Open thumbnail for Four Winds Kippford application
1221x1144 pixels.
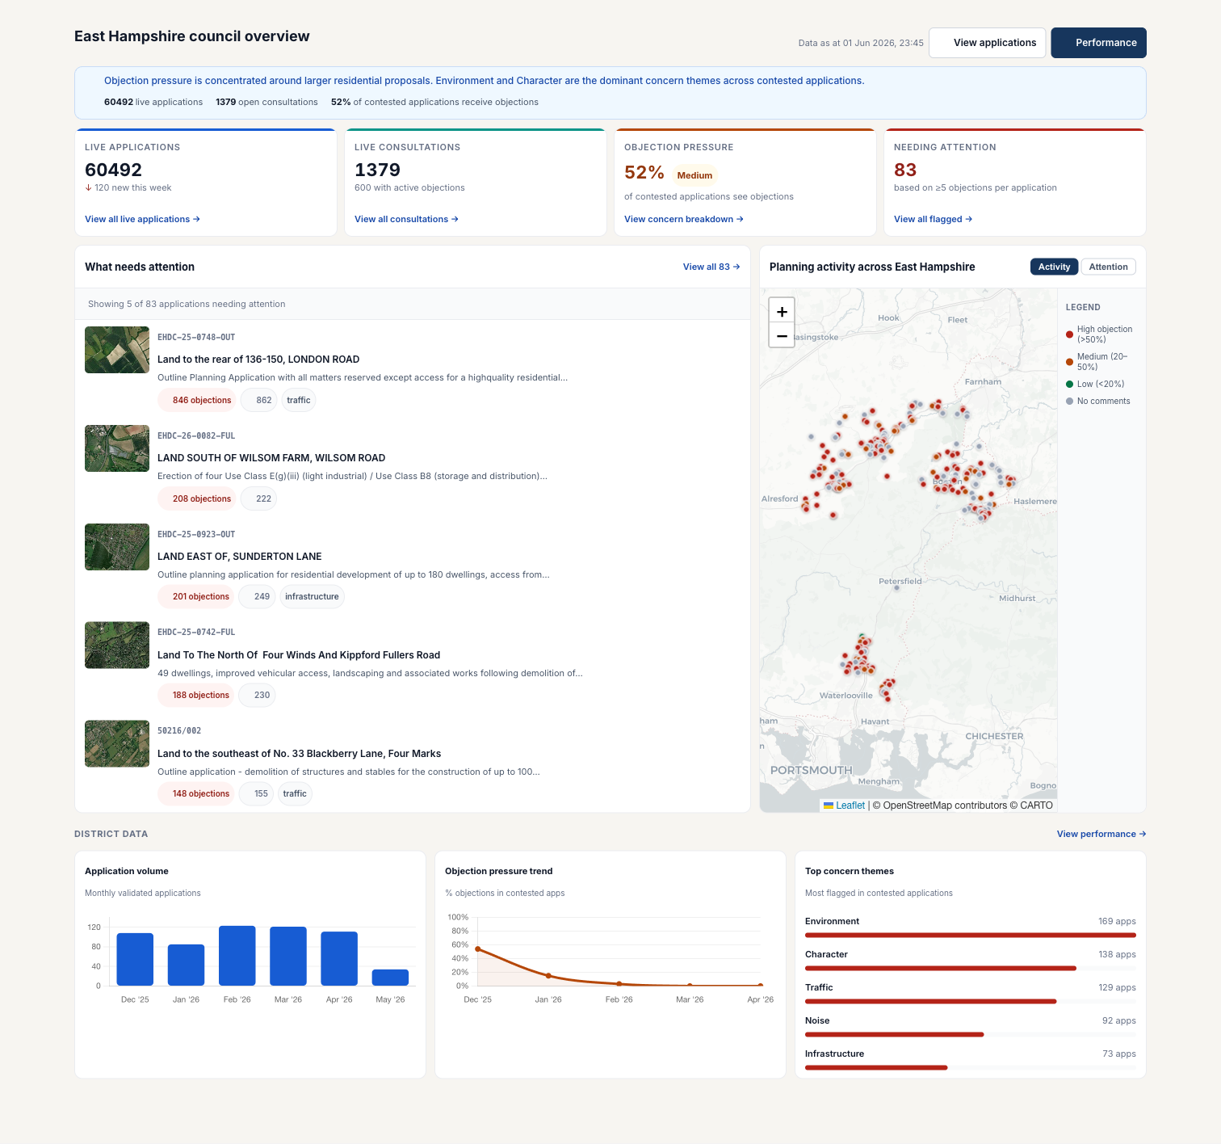(117, 645)
